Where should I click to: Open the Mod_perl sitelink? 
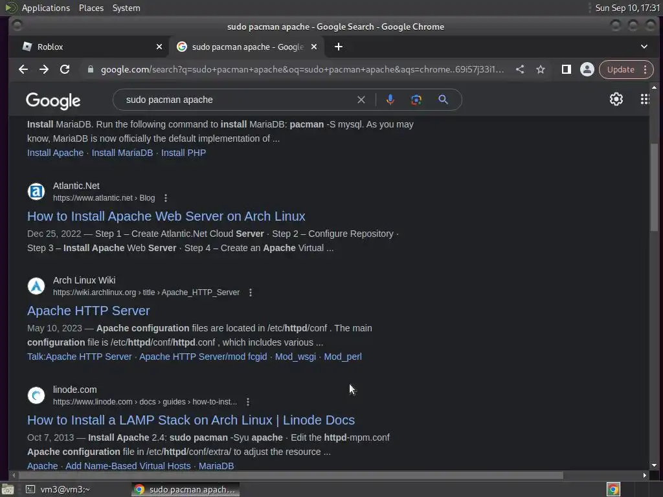click(x=343, y=357)
